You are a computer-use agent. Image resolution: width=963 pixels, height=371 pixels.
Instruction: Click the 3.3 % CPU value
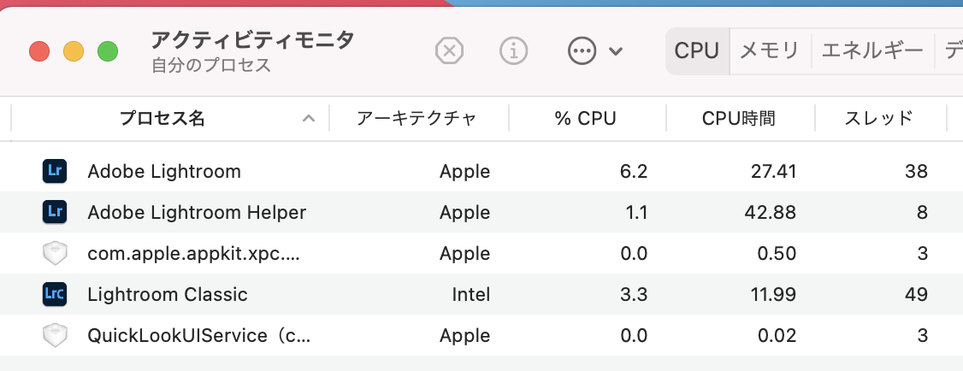(634, 295)
